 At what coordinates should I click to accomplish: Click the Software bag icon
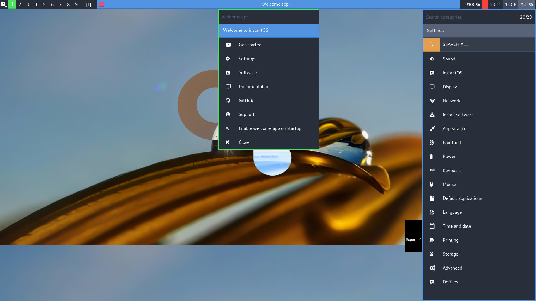pos(228,72)
